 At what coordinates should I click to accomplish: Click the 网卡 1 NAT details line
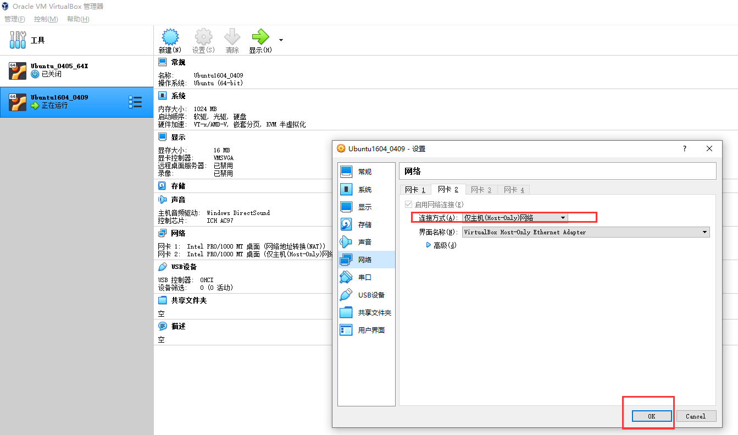coord(242,246)
